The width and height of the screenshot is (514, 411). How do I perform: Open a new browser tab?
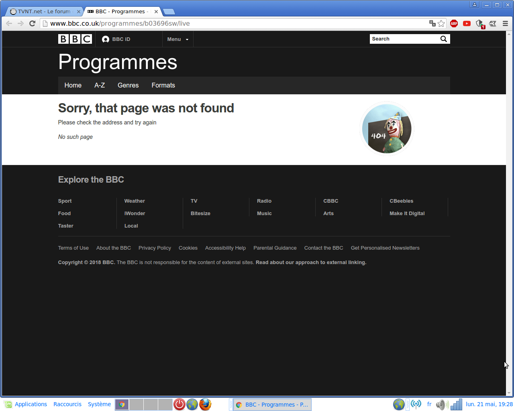click(169, 12)
